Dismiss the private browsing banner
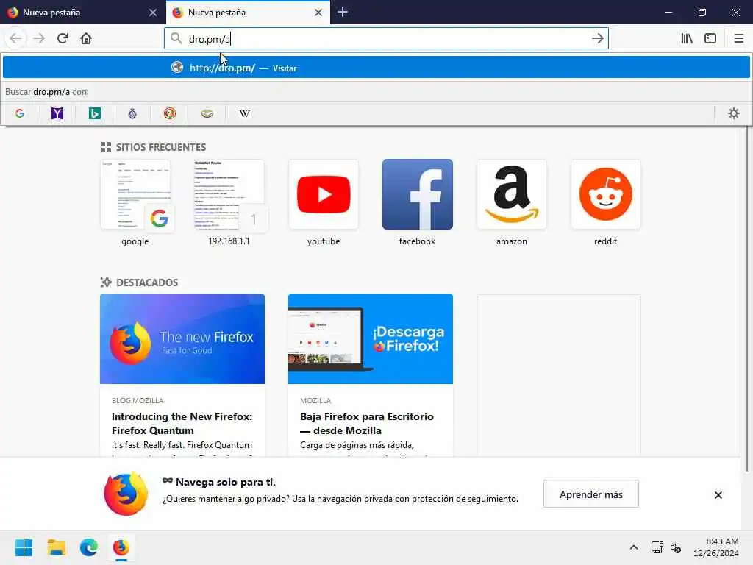 718,495
